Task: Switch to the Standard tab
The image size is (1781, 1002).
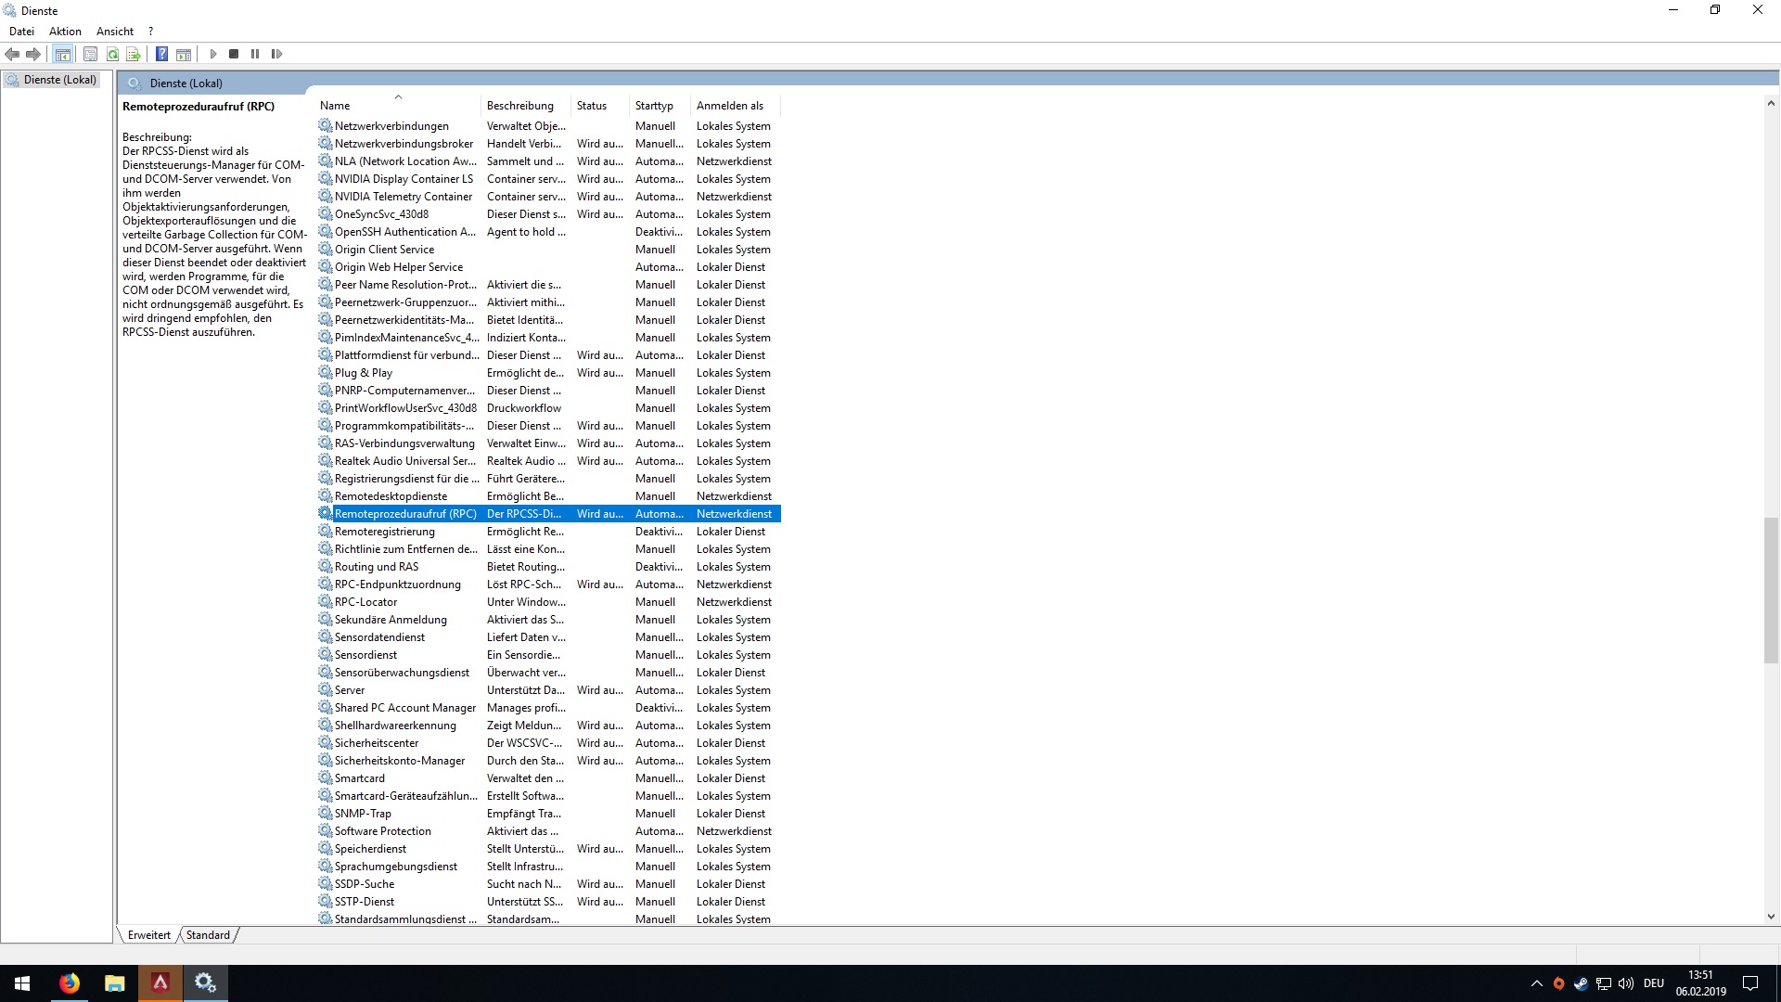Action: [x=208, y=935]
